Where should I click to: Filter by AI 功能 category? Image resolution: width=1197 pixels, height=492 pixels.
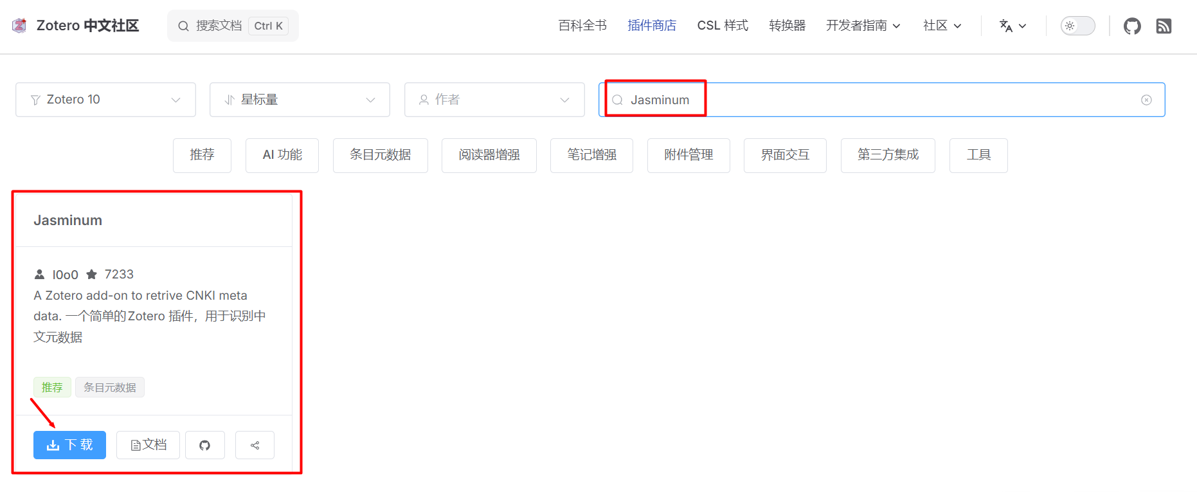coord(282,155)
